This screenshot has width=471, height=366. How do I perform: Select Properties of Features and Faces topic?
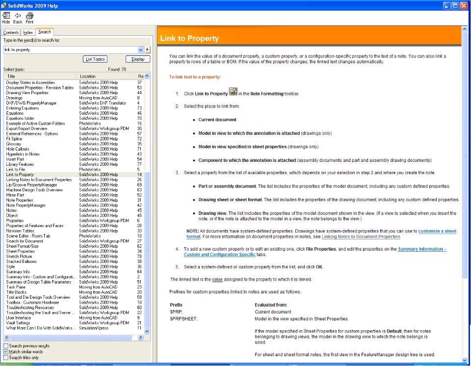click(35, 226)
